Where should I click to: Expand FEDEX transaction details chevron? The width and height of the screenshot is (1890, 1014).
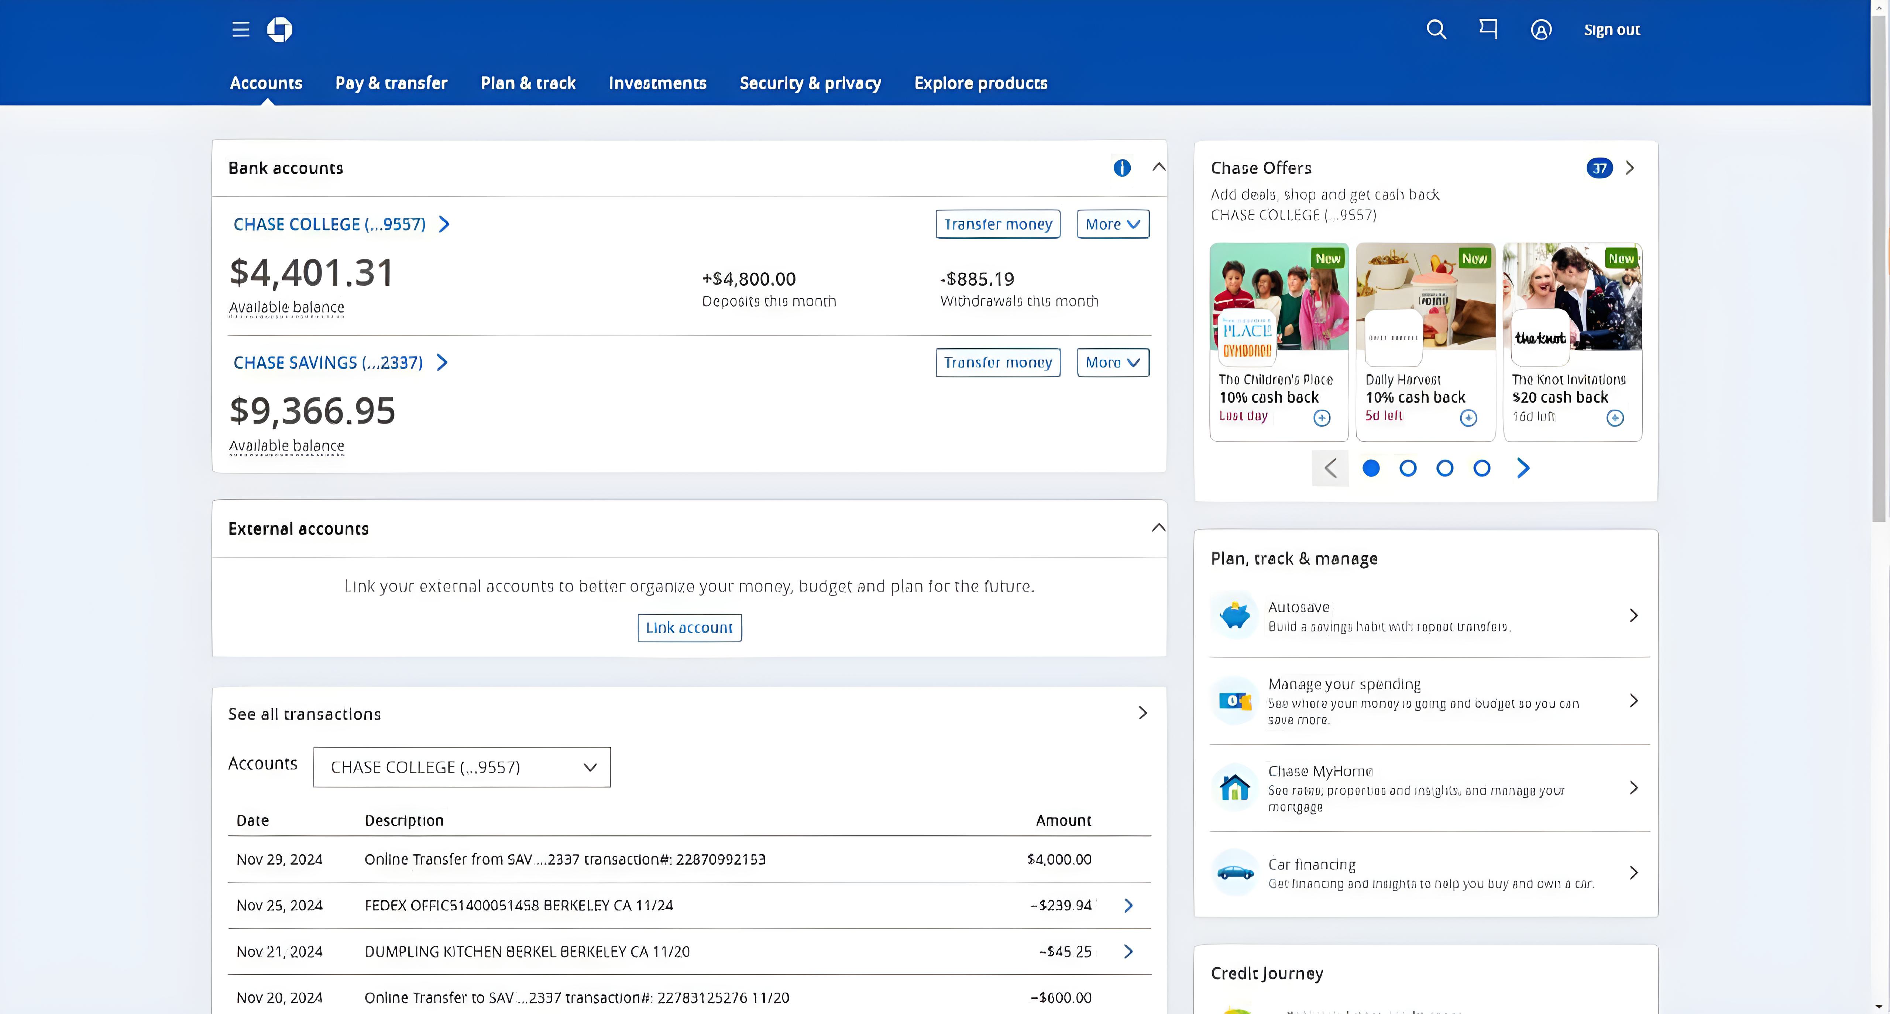point(1128,906)
